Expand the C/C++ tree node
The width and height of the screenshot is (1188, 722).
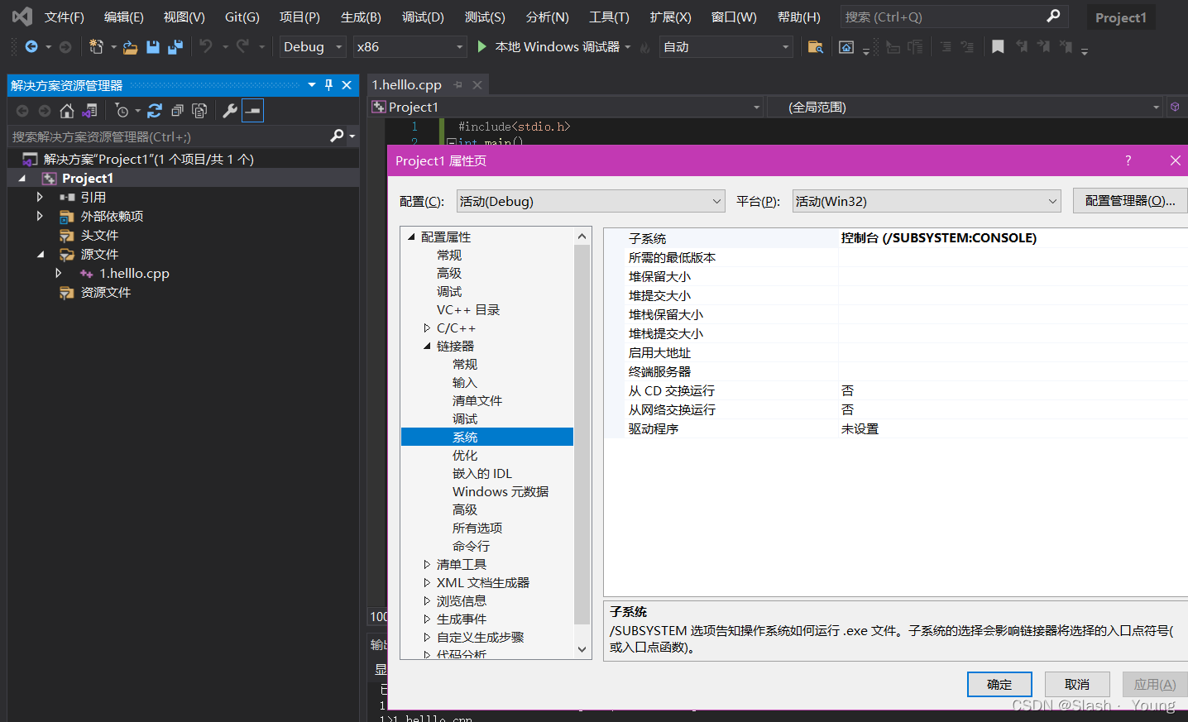427,328
